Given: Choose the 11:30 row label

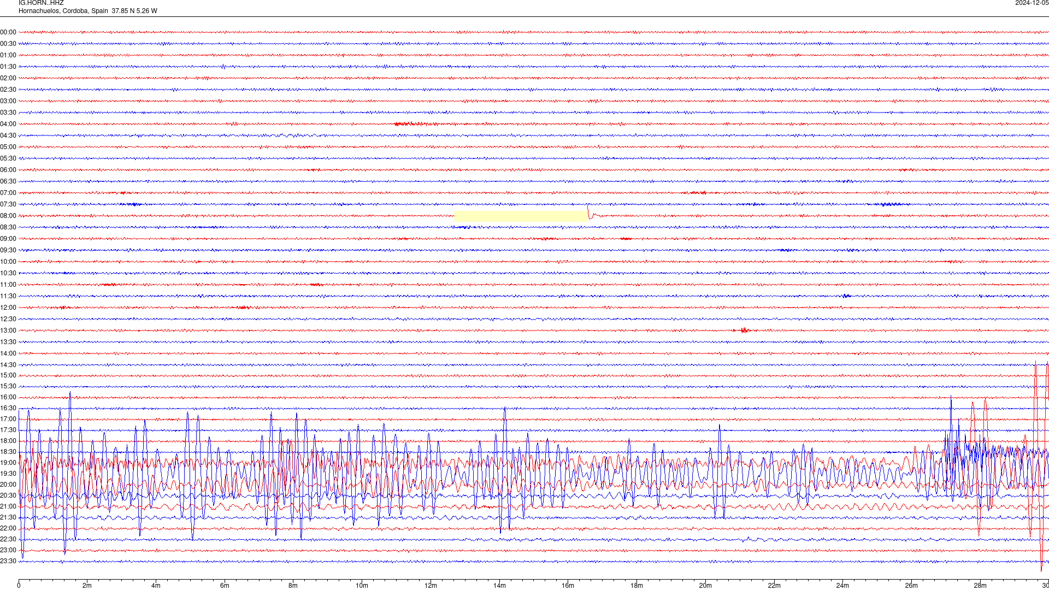Looking at the screenshot, I should (x=8, y=296).
